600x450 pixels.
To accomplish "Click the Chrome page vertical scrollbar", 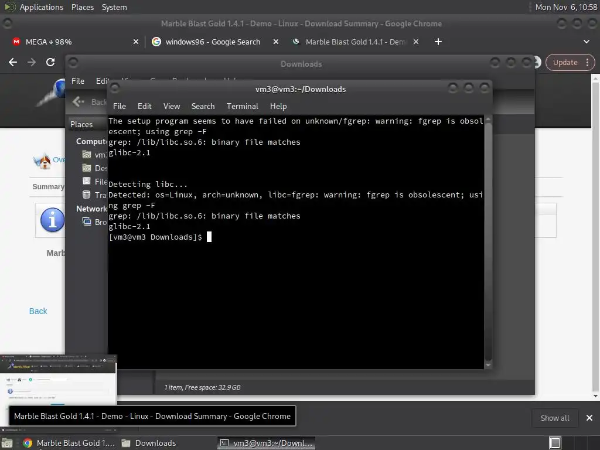I will 595,237.
